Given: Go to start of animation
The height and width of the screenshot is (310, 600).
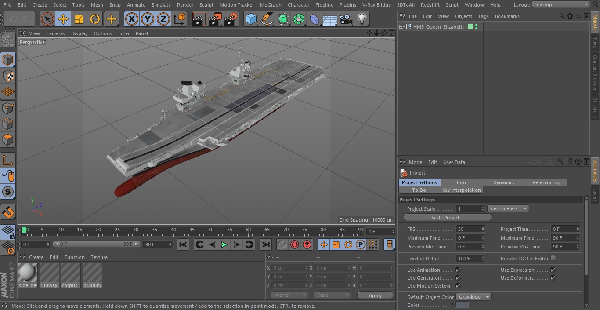Looking at the screenshot, I should point(183,244).
